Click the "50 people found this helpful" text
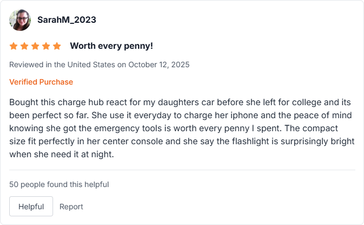 [59, 184]
